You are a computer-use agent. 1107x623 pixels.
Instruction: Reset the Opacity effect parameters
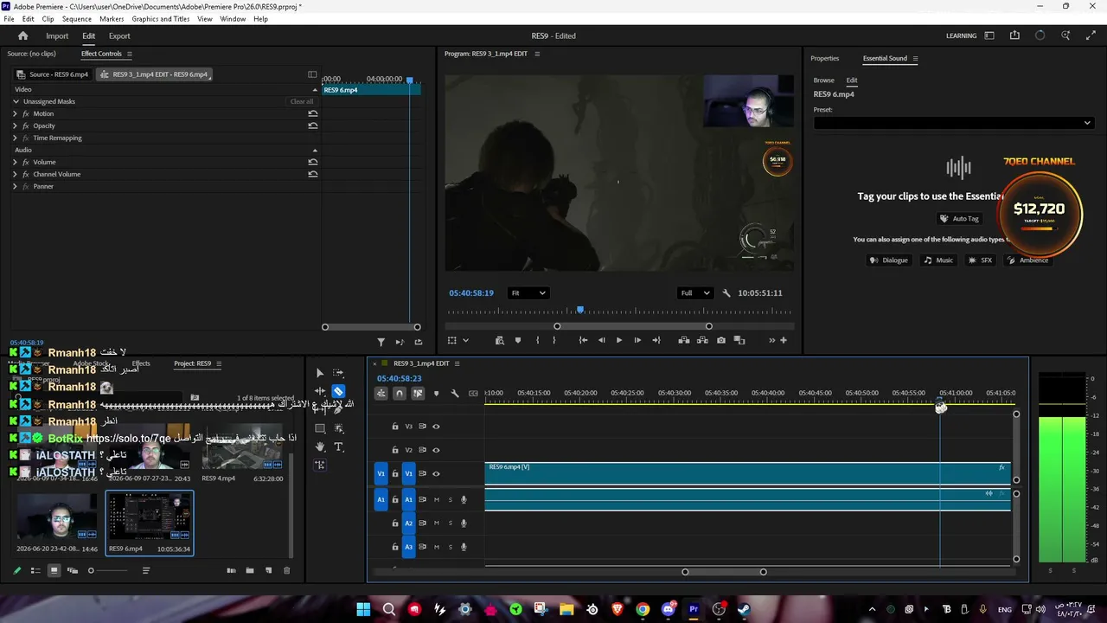pyautogui.click(x=312, y=125)
